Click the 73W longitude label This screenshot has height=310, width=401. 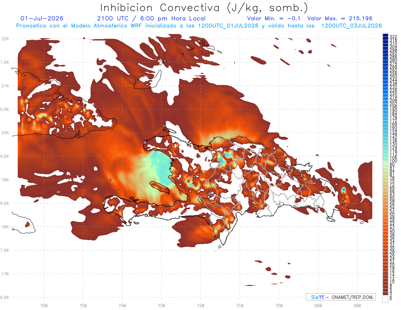161,305
